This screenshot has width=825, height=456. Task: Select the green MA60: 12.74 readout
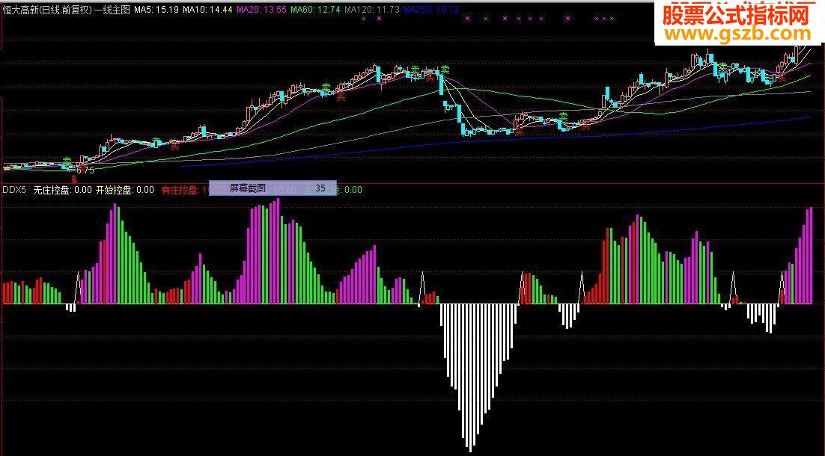point(316,10)
